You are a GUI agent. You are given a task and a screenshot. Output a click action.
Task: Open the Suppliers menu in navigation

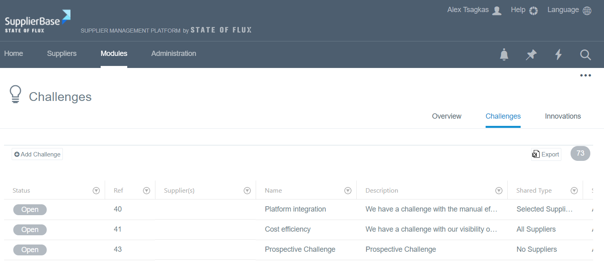point(62,53)
